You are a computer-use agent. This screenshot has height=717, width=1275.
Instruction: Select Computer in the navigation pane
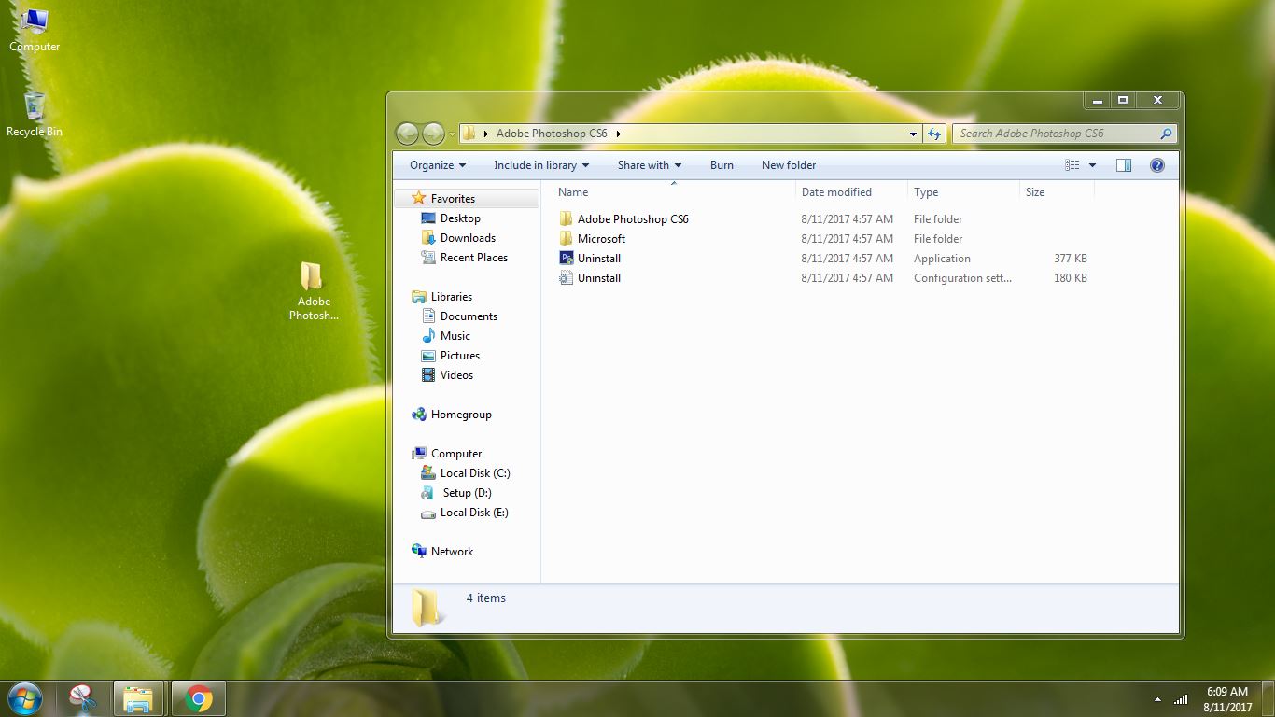456,454
